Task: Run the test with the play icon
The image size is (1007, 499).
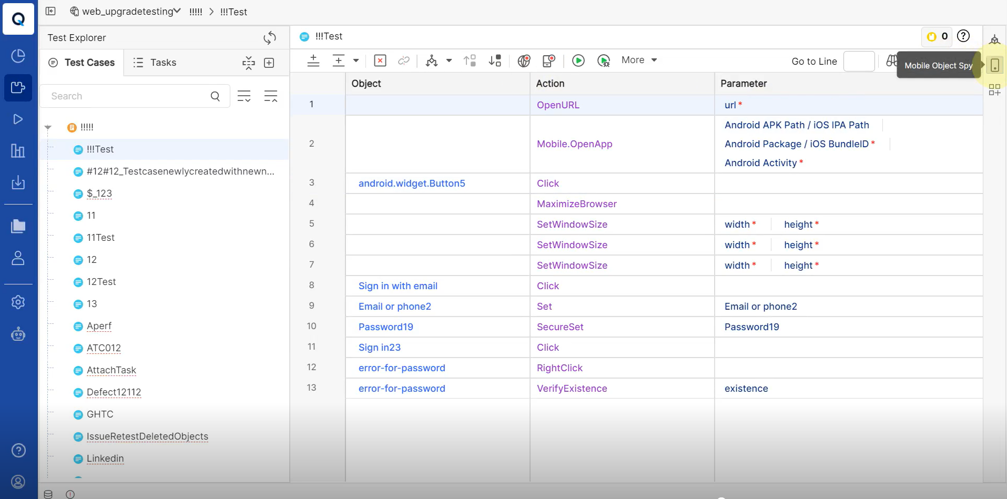Action: tap(578, 60)
